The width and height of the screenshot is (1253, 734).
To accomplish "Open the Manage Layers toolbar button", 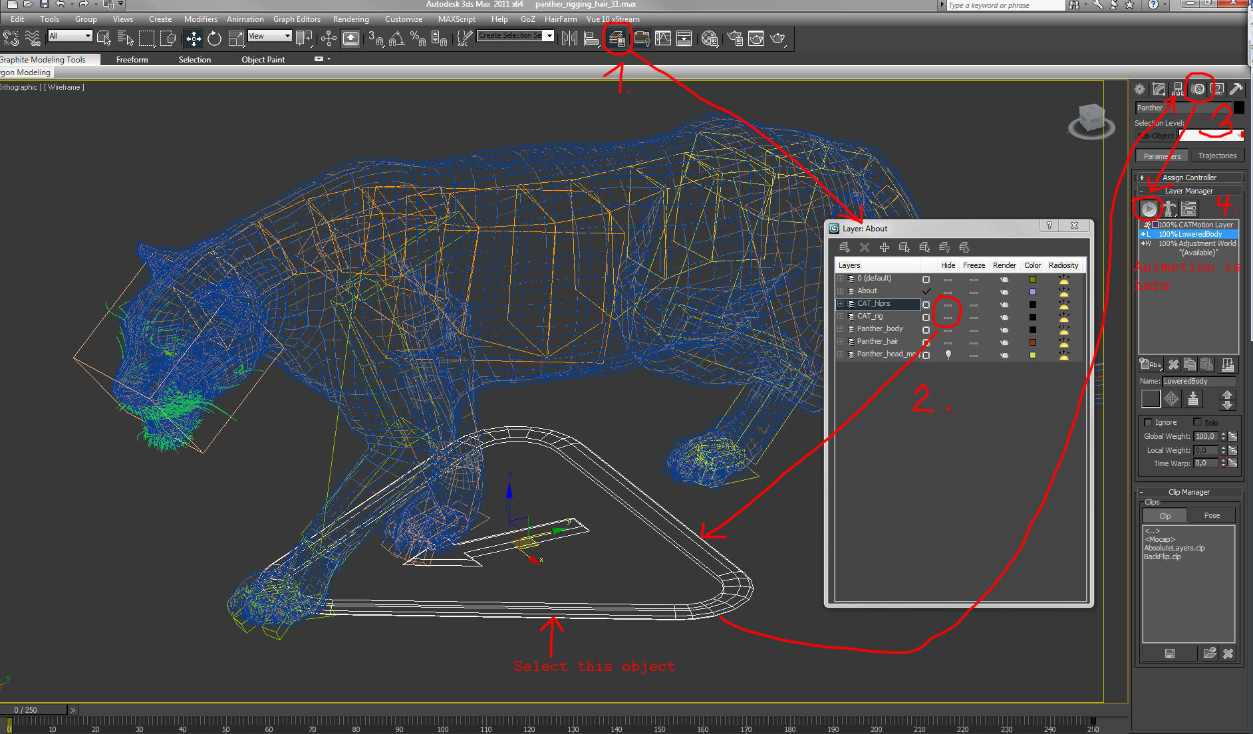I will coord(617,39).
